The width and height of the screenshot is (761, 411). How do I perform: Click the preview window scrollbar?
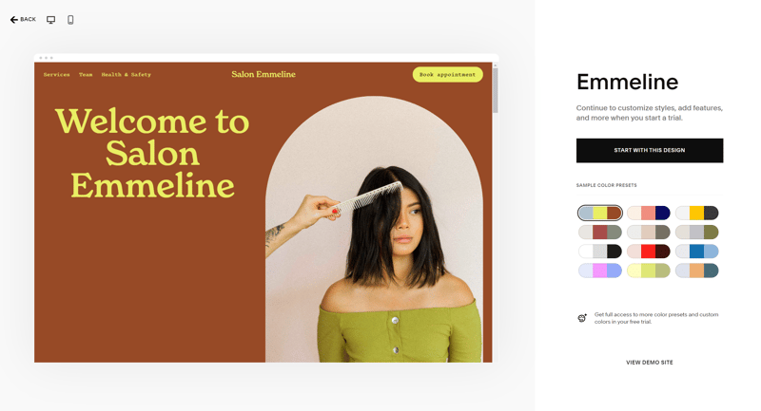495,90
